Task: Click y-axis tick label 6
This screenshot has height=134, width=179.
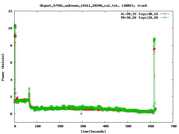Action: point(11,63)
